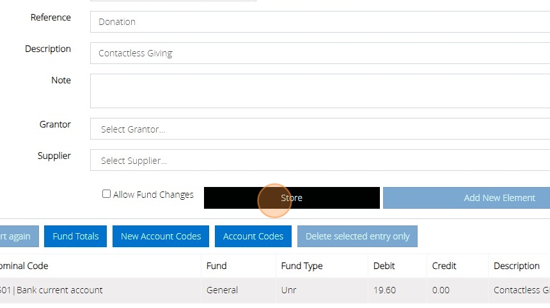Open New Account Codes
This screenshot has height=308, width=550.
coord(161,236)
